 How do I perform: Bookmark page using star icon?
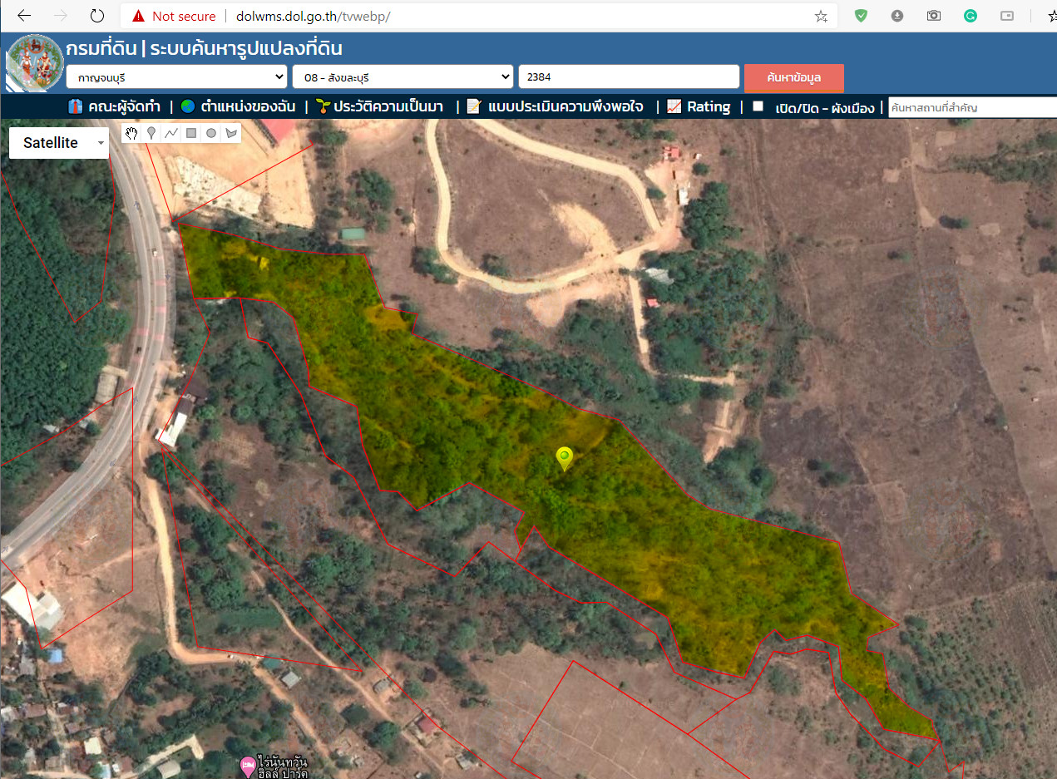(x=821, y=16)
